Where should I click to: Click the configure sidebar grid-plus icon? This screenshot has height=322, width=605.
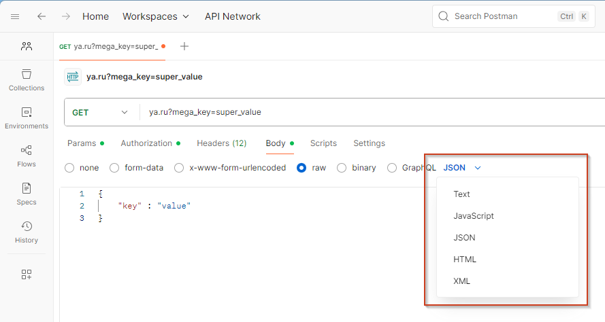(27, 274)
